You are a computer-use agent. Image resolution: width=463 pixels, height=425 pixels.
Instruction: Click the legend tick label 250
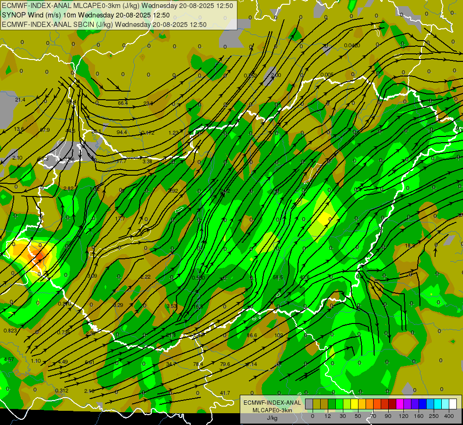pyautogui.click(x=434, y=416)
